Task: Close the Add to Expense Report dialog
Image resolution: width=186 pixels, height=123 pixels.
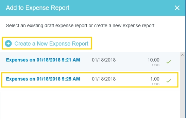Action: (177, 8)
